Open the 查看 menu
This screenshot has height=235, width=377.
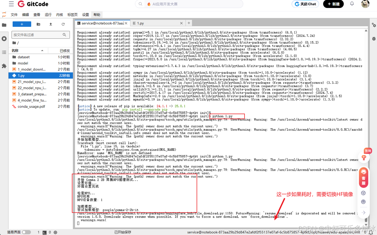[x=37, y=15]
